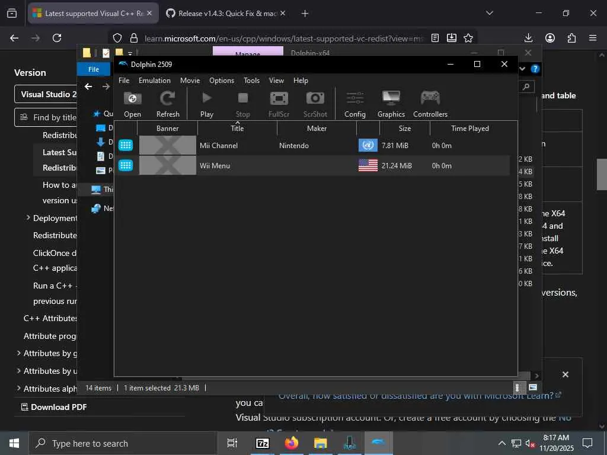The height and width of the screenshot is (455, 607).
Task: Click File Explorer's back arrow
Action: tap(89, 86)
